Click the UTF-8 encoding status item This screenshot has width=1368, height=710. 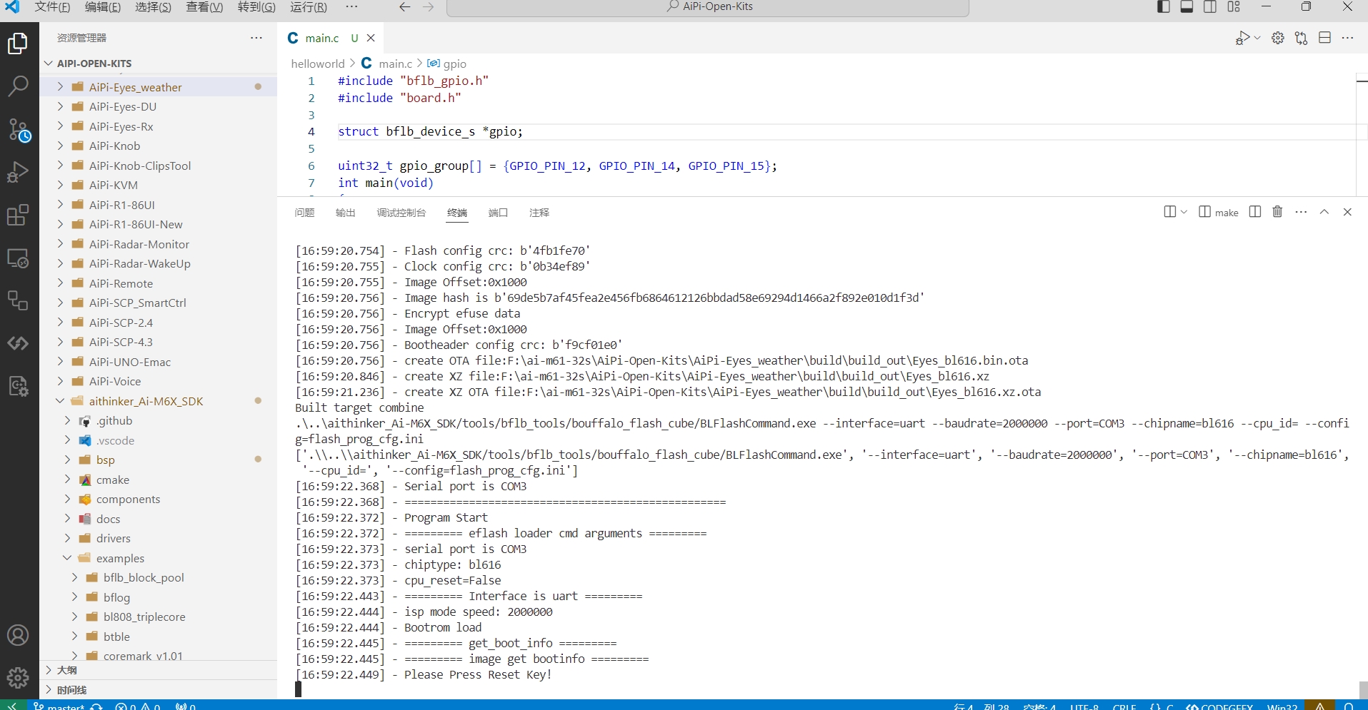[1084, 706]
